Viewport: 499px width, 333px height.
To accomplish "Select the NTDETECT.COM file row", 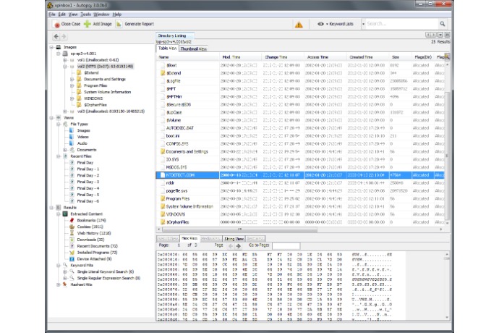I will click(300, 175).
